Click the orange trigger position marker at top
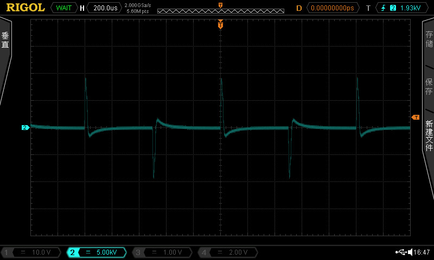Screen dimensions: 434x260 coord(220,24)
